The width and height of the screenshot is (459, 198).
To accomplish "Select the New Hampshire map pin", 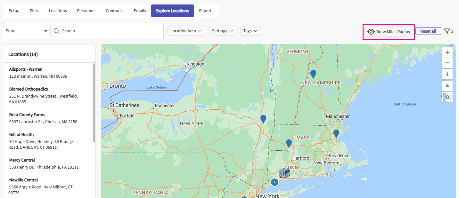I will (313, 74).
